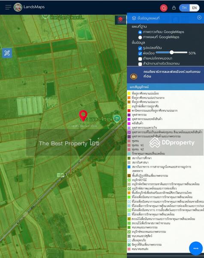Close the map layers panel
Viewport: 204px width, 258px height.
[x=199, y=18]
